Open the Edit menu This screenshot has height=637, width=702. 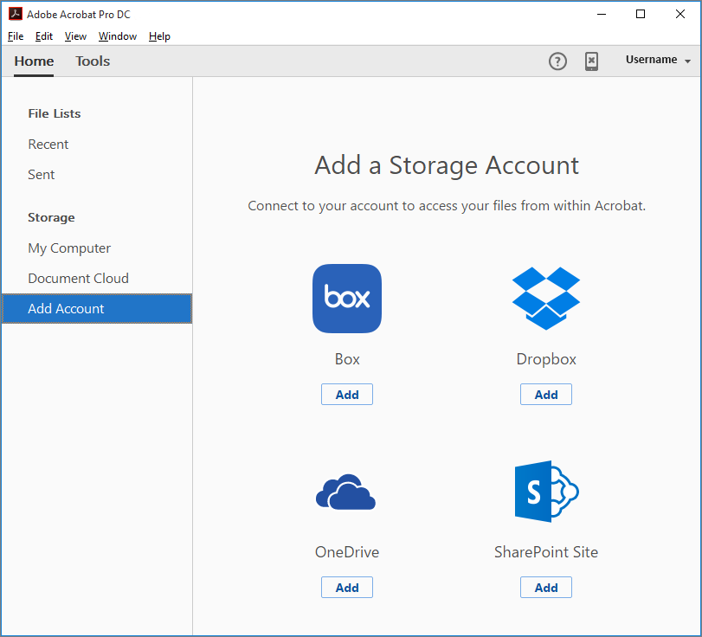pyautogui.click(x=44, y=36)
